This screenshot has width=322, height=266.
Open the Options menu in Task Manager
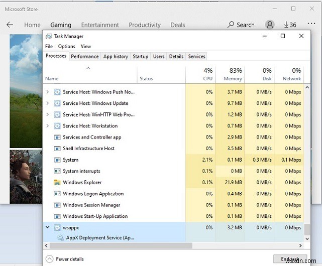(66, 46)
